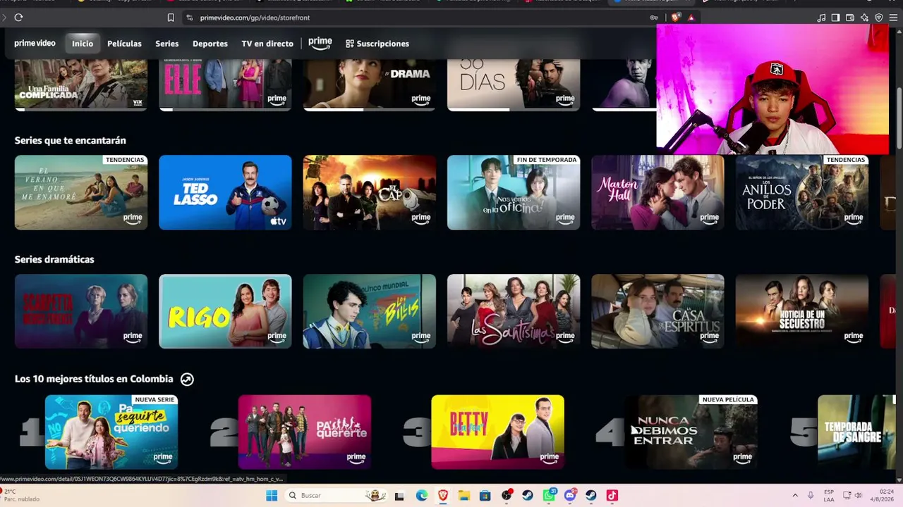Viewport: 903px width, 507px height.
Task: Open the browser hamburger main menu
Action: click(x=893, y=18)
